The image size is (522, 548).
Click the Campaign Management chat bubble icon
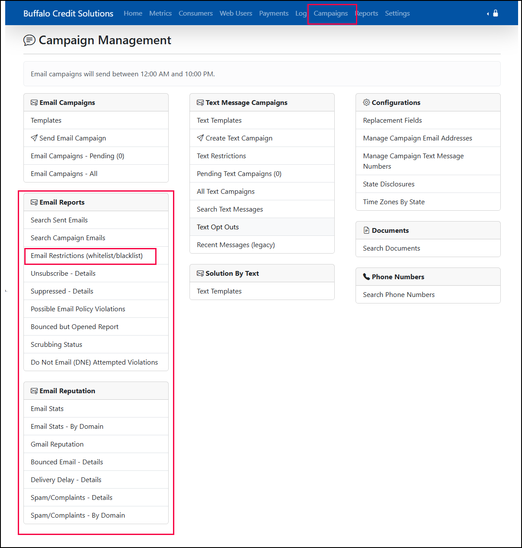[29, 40]
